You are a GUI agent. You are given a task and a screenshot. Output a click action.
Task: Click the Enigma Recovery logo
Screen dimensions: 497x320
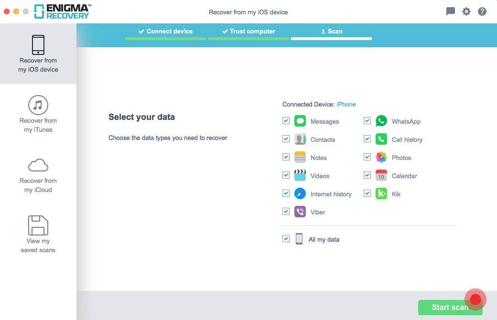(x=63, y=12)
